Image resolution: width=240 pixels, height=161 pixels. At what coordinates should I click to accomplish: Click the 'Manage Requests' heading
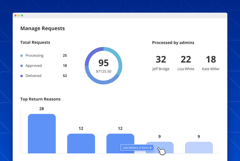click(x=42, y=28)
